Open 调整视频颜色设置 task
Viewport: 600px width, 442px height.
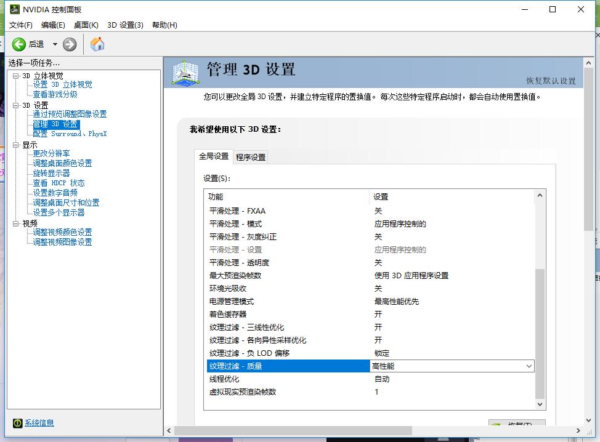pos(62,232)
